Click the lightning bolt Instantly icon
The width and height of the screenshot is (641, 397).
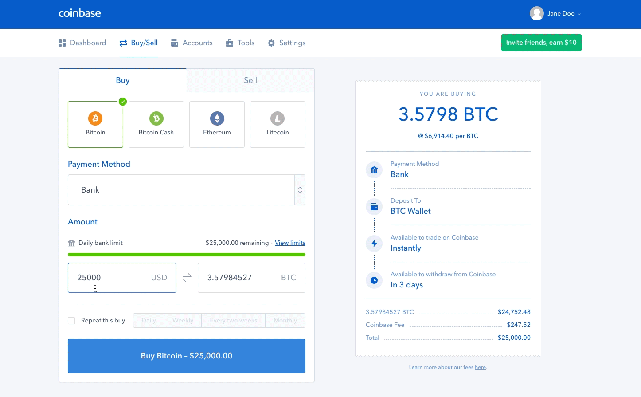374,244
